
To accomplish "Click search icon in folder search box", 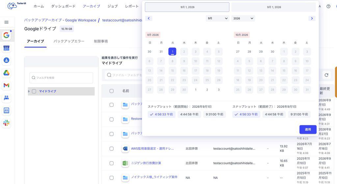I will 34,78.
